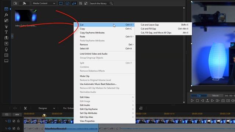Open the Audio Mixing Room icon
This screenshot has height=132, width=235.
6,44
